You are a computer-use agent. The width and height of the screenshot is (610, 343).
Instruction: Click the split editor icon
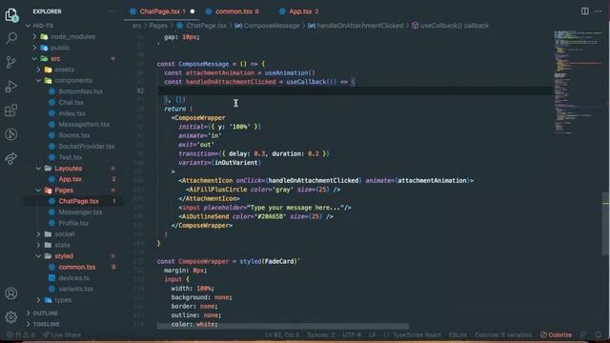[584, 11]
